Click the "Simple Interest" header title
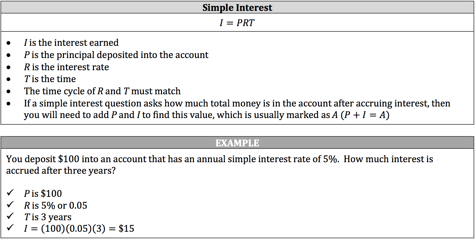 237,8
